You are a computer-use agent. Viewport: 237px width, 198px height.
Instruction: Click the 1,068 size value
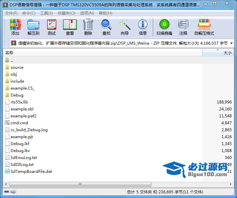click(x=226, y=150)
